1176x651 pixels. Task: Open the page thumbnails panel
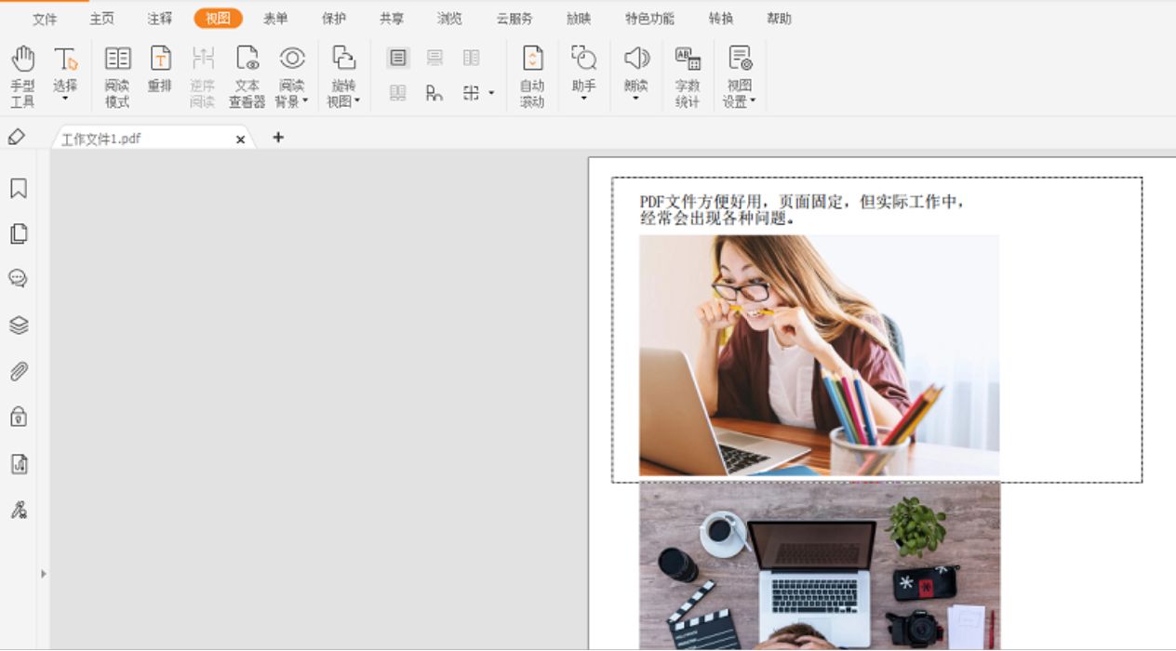coord(19,233)
